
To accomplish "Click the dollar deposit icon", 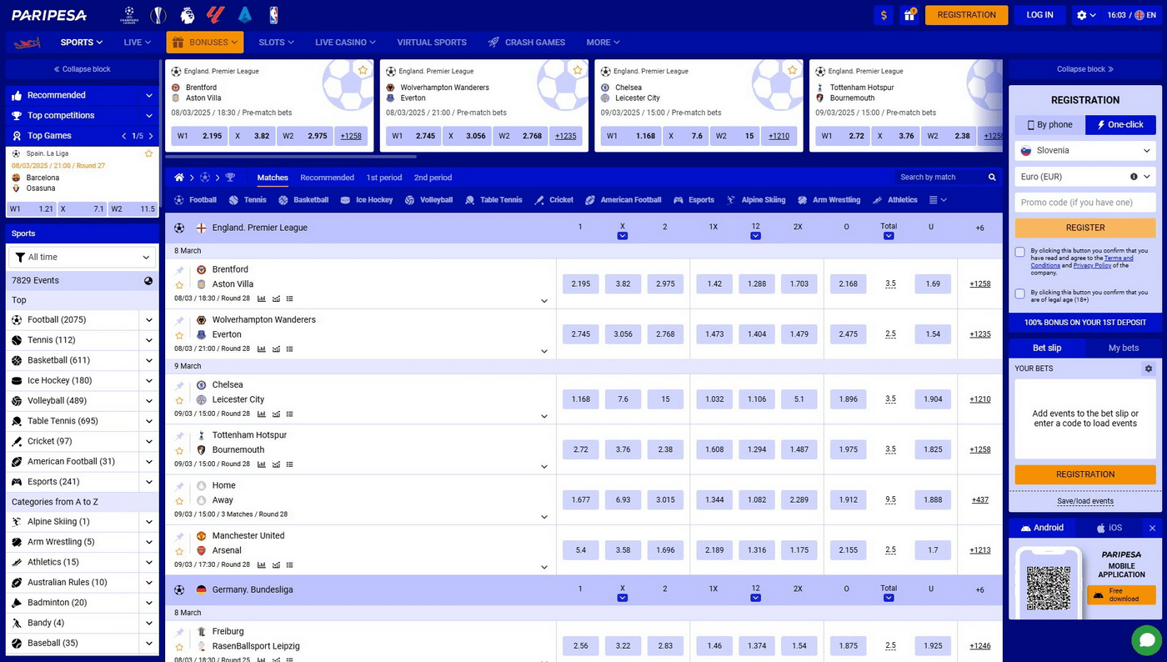I will click(x=884, y=15).
